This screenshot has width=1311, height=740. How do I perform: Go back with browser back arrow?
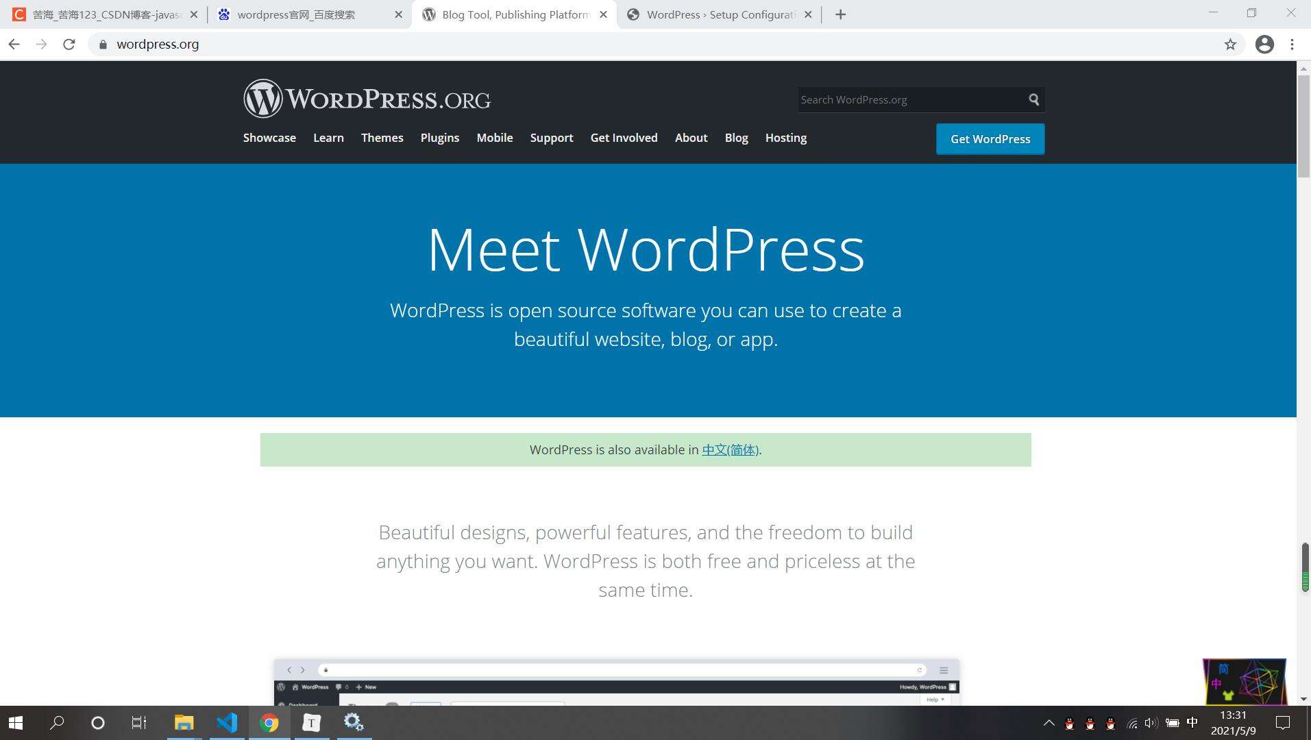(14, 44)
